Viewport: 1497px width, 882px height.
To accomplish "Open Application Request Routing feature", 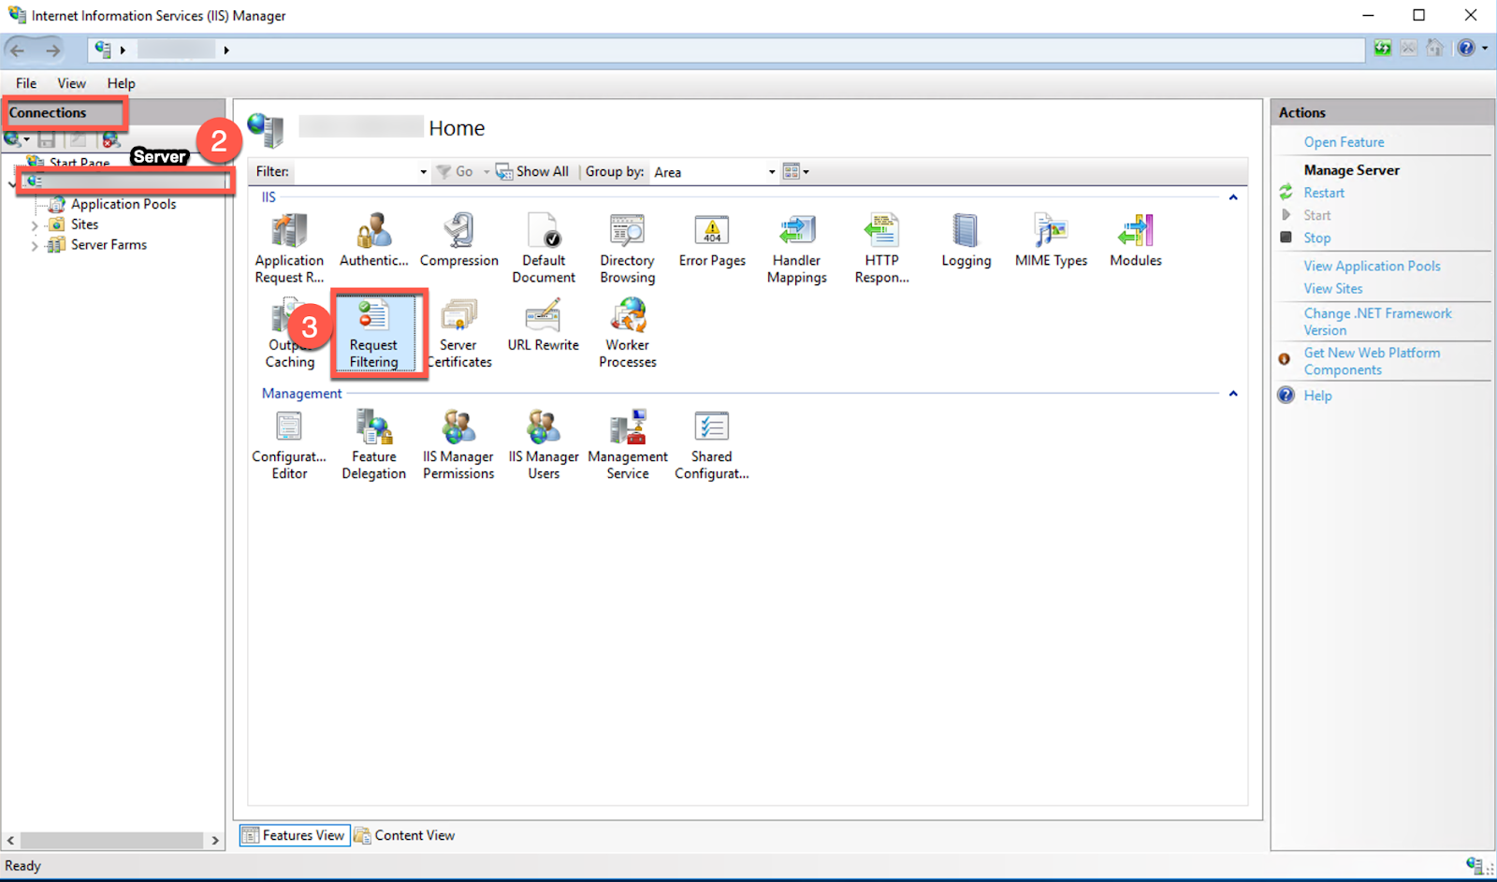I will (x=289, y=248).
